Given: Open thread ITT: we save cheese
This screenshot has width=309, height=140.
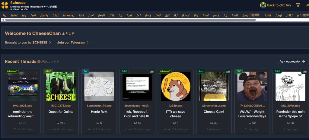Looking at the screenshot, I should [x=176, y=114].
